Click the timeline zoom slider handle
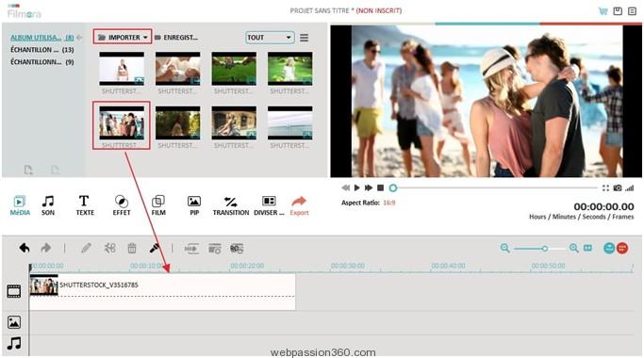This screenshot has height=358, width=644. click(x=545, y=249)
